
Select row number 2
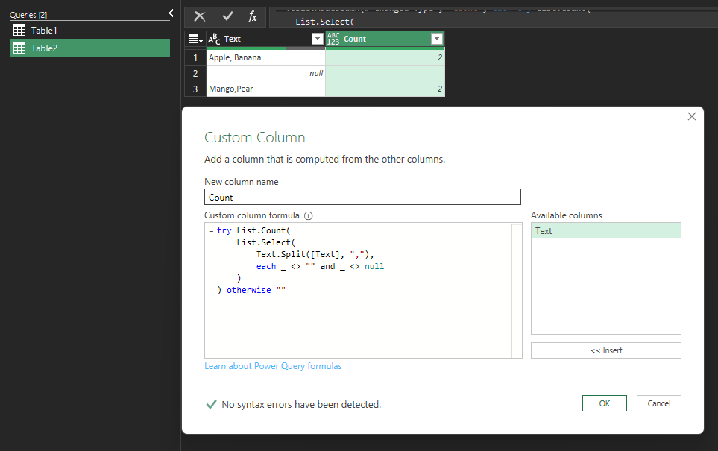[195, 73]
